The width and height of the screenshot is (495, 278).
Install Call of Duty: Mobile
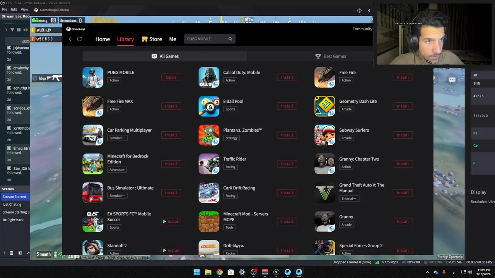(x=287, y=77)
